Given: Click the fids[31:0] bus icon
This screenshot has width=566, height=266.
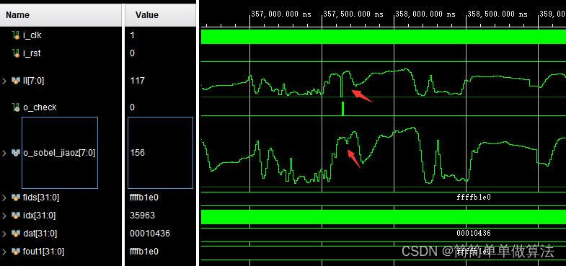Looking at the screenshot, I should pos(16,198).
